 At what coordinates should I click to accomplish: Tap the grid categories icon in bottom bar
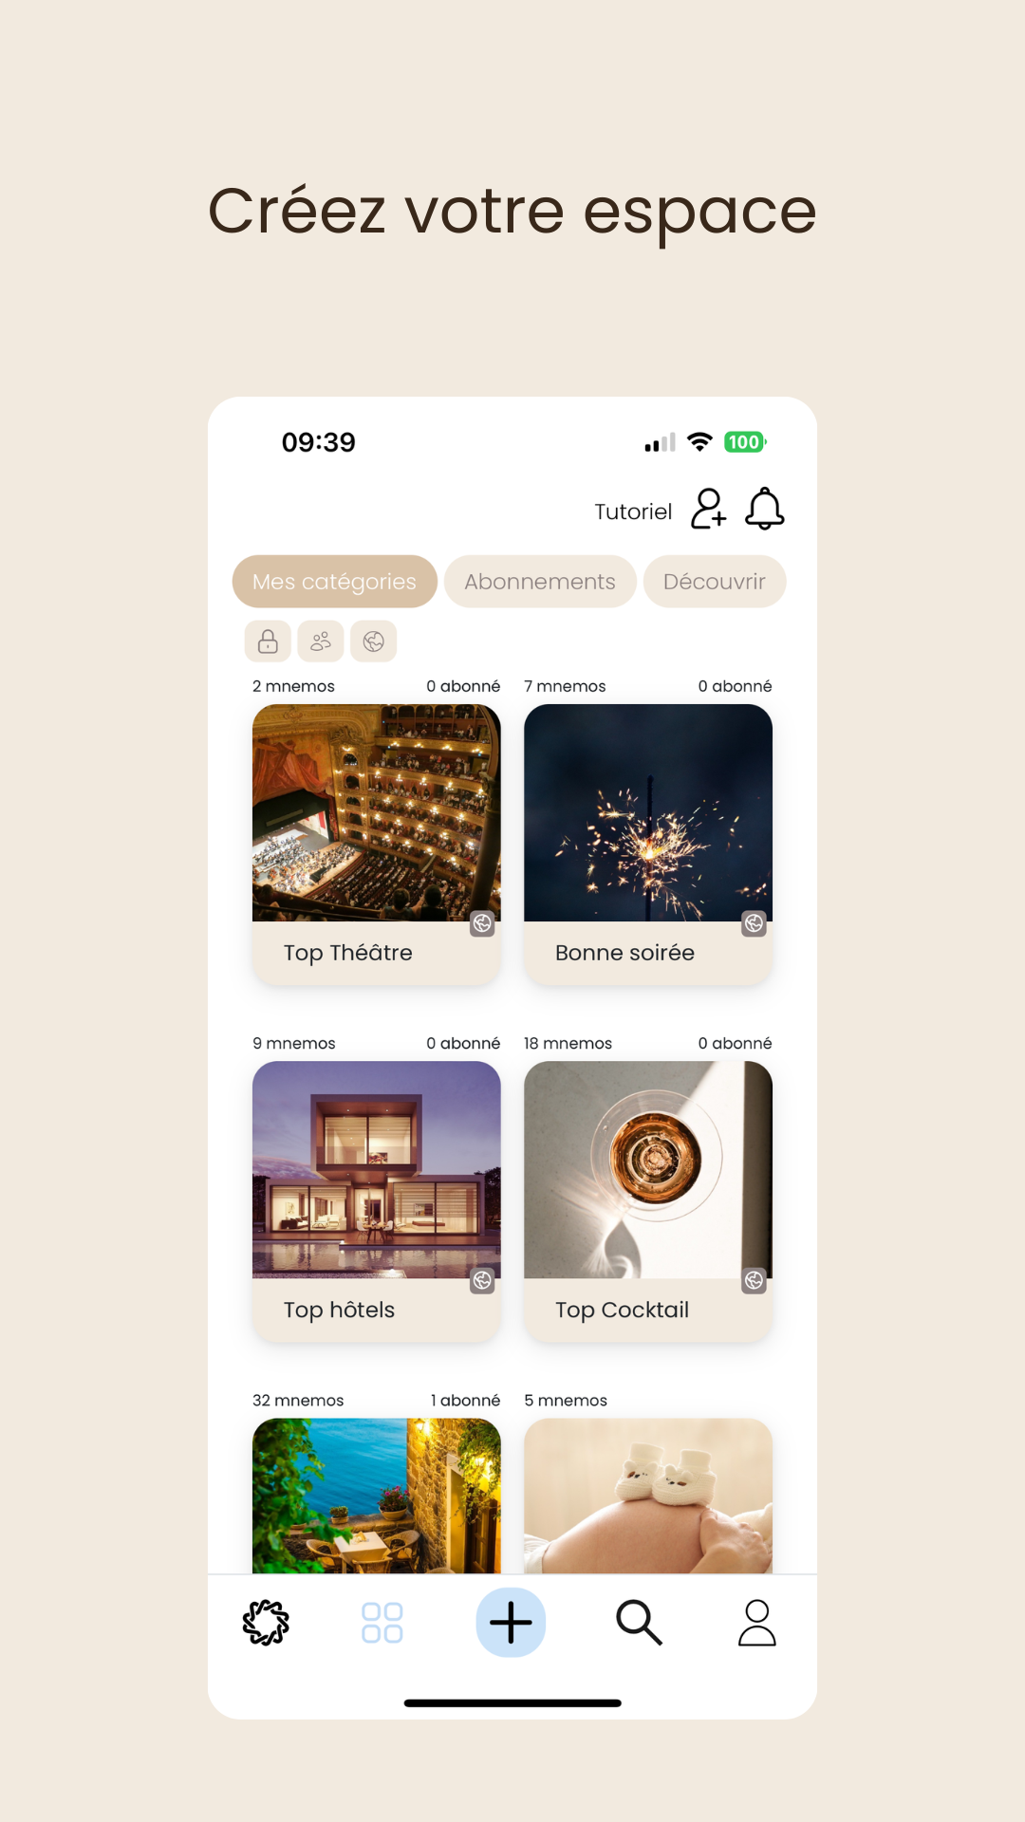tap(382, 1623)
